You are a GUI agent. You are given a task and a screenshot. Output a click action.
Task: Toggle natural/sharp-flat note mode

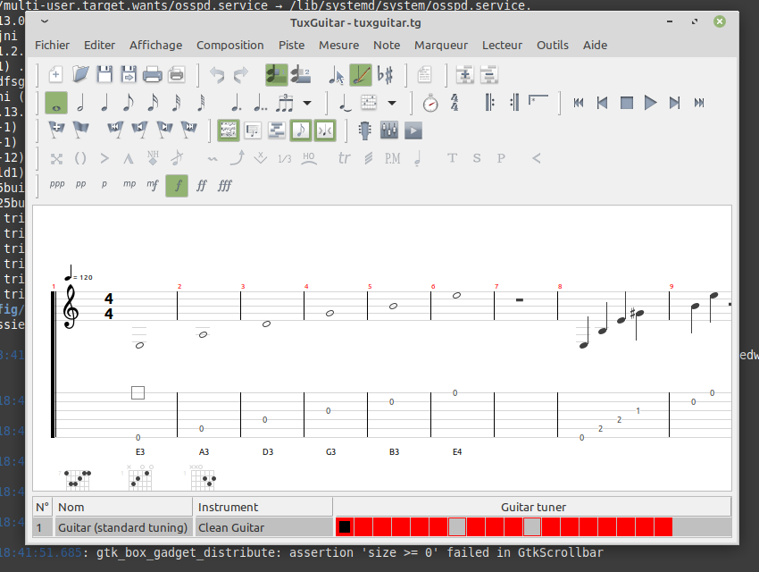coord(386,74)
